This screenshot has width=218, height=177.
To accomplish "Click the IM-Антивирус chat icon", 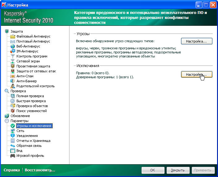I will click(13, 51).
